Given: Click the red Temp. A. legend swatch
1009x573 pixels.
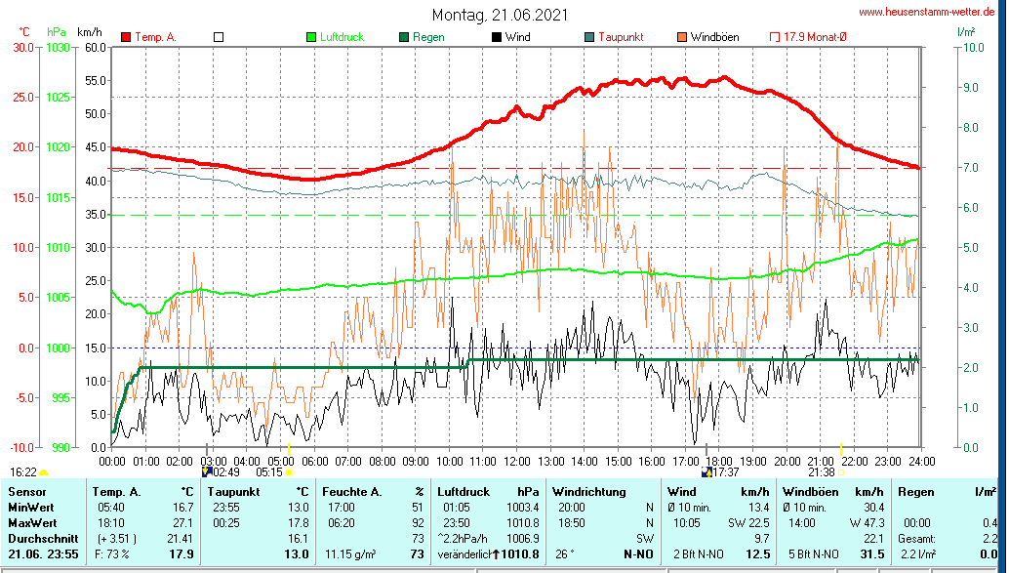Looking at the screenshot, I should click(126, 37).
